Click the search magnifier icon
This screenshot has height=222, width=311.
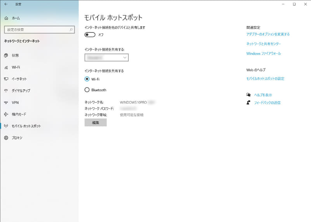coord(71,30)
